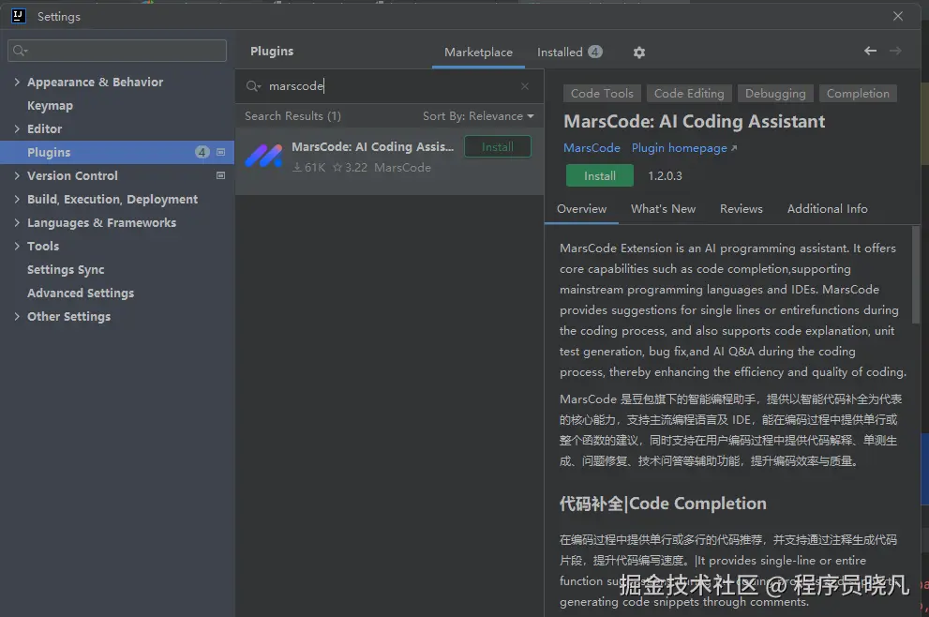Screen dimensions: 929x617
Task: Switch to the Marketplace tab
Action: pos(478,53)
